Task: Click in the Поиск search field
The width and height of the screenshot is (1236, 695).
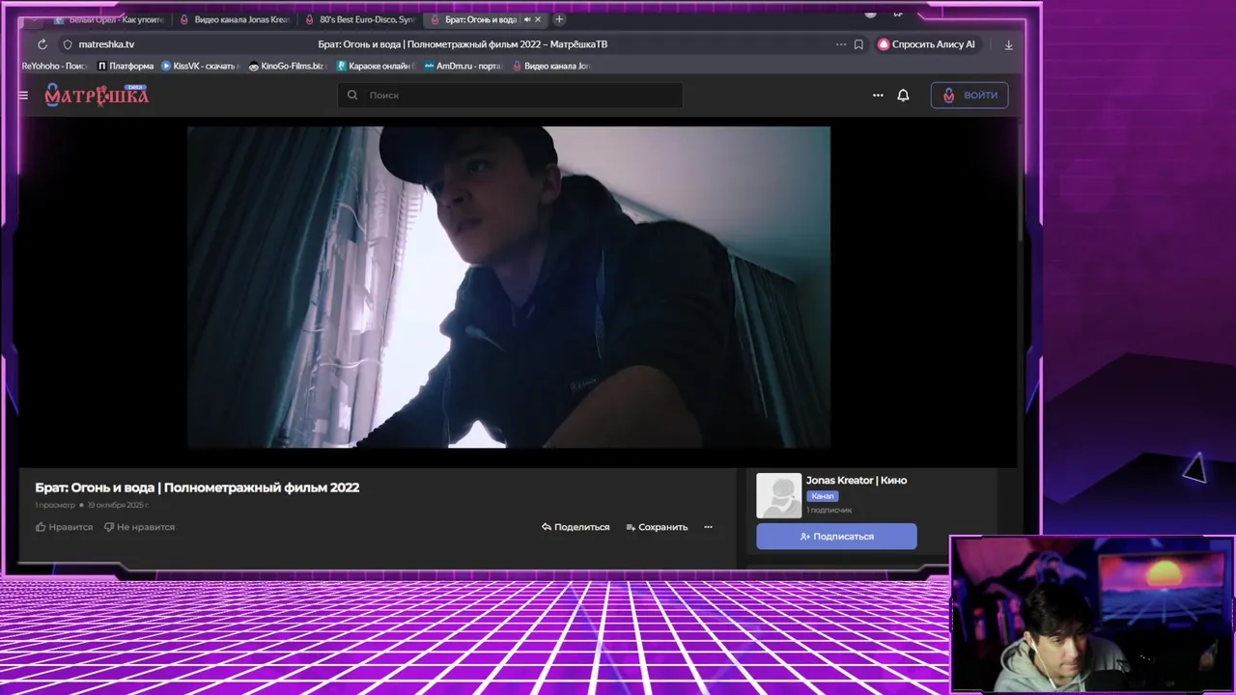Action: click(510, 96)
